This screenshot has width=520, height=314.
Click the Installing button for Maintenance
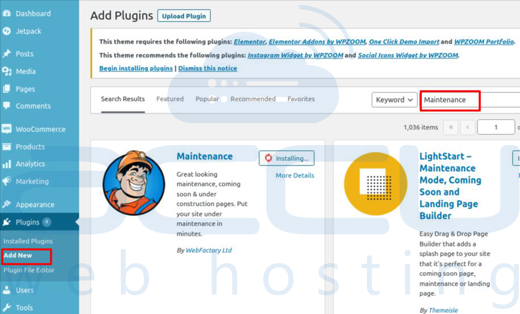pyautogui.click(x=286, y=158)
